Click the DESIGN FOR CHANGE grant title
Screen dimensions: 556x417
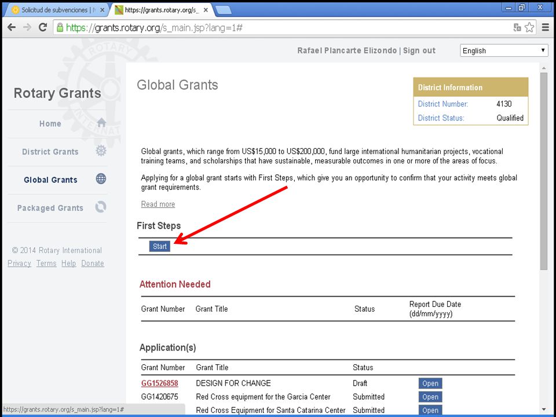pos(233,383)
